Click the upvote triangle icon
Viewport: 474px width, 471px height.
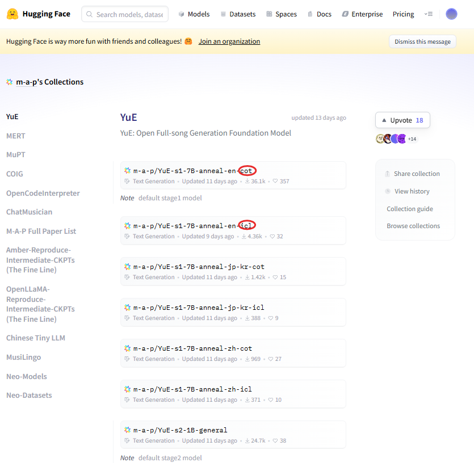pos(384,120)
